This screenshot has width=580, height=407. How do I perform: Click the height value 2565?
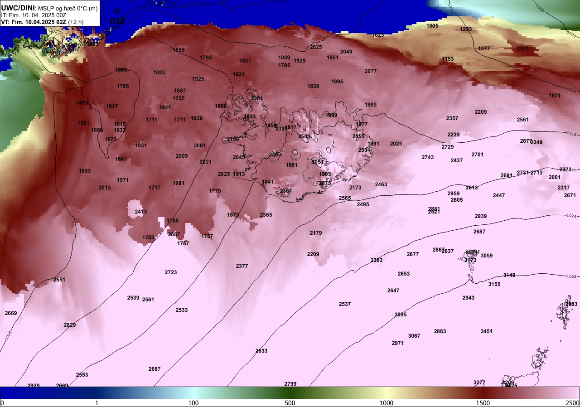345,198
